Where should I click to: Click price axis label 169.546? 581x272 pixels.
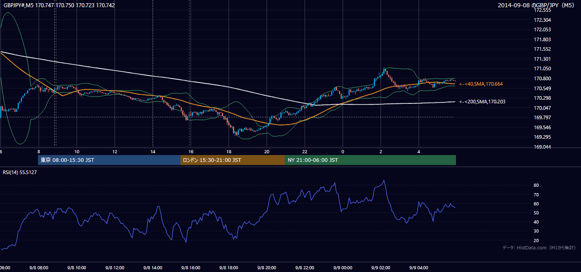click(542, 127)
